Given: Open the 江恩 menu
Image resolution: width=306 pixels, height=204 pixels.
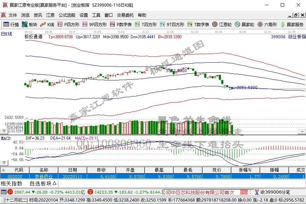Looking at the screenshot, I should [x=50, y=15].
